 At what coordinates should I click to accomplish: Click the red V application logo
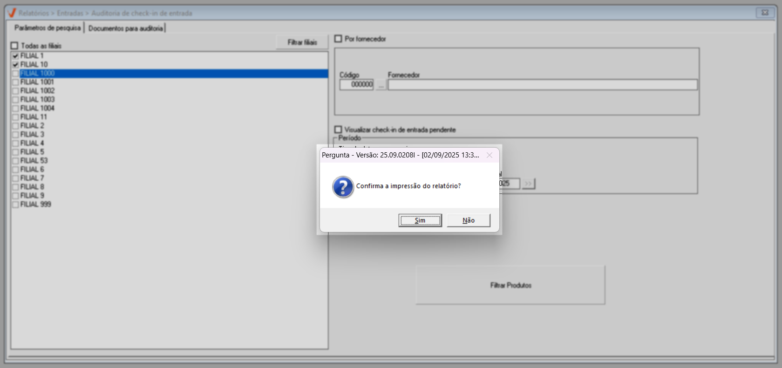12,13
